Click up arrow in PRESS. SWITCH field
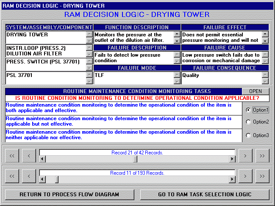 point(89,61)
